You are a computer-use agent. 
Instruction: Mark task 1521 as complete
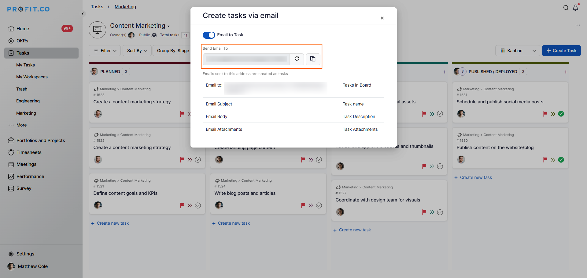tap(198, 205)
